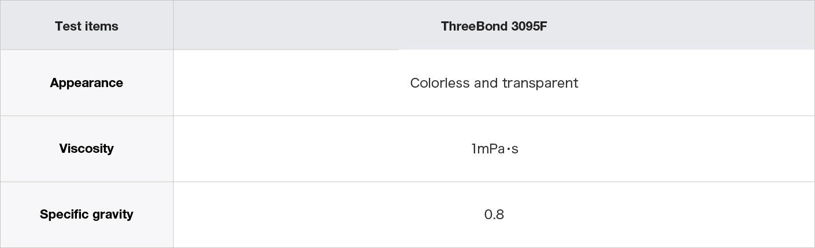Click the "3095F" product number text
The image size is (815, 248).
pos(529,26)
